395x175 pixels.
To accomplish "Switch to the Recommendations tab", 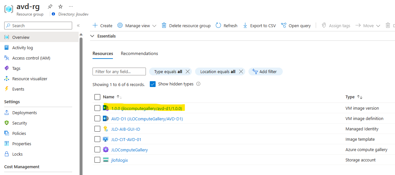I will coord(139,53).
